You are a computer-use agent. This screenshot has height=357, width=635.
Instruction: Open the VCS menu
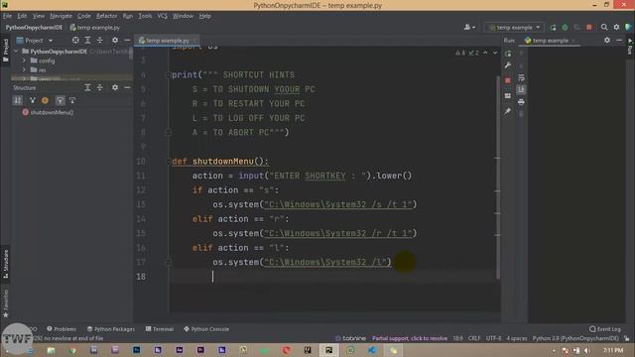click(x=162, y=16)
